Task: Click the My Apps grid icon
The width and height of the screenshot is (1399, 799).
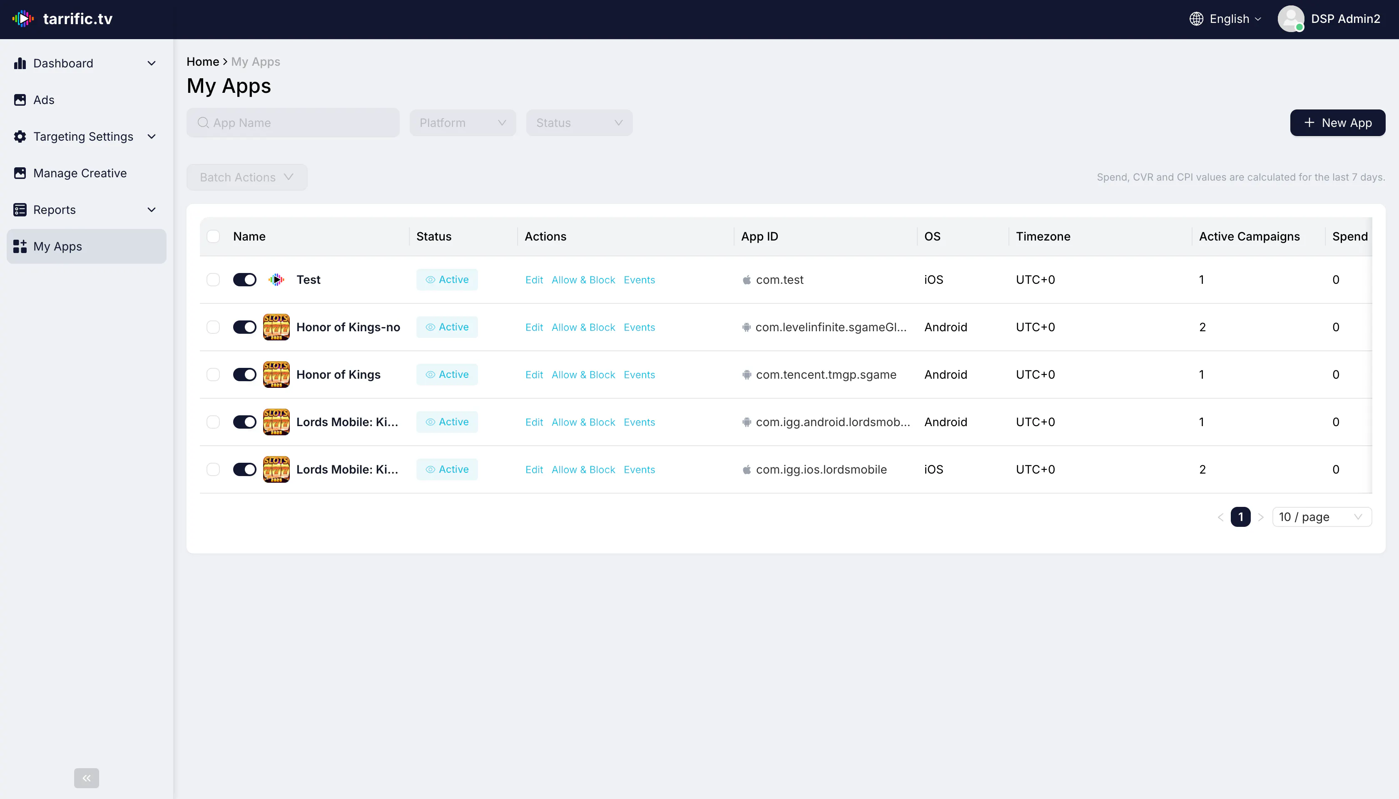Action: 20,246
